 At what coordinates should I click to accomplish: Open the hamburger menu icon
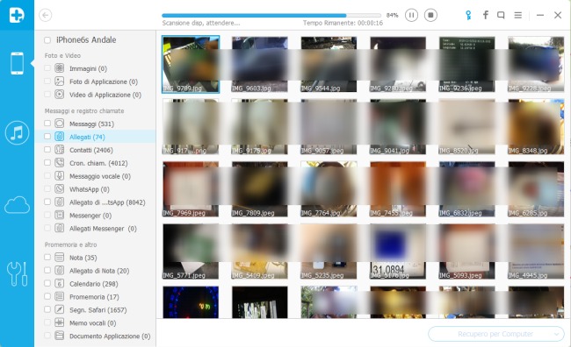517,15
